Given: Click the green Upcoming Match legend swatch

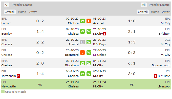Looking at the screenshot, I should 3,92.
